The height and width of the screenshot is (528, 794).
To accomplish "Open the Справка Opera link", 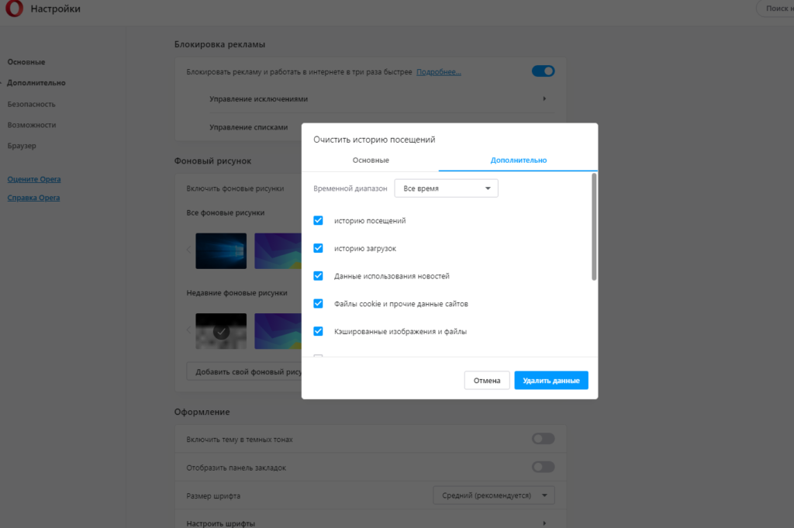I will 33,198.
